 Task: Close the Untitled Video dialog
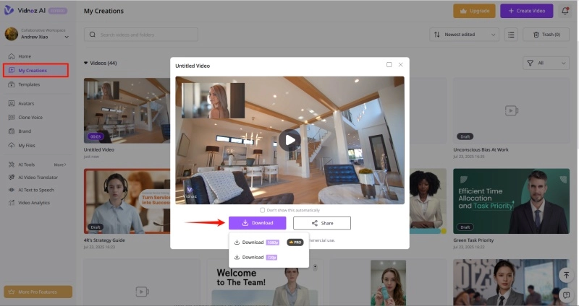401,65
